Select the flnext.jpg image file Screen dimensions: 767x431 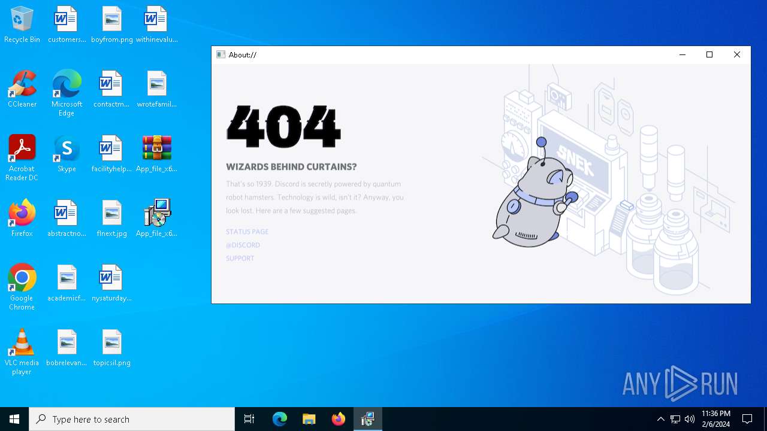click(111, 218)
